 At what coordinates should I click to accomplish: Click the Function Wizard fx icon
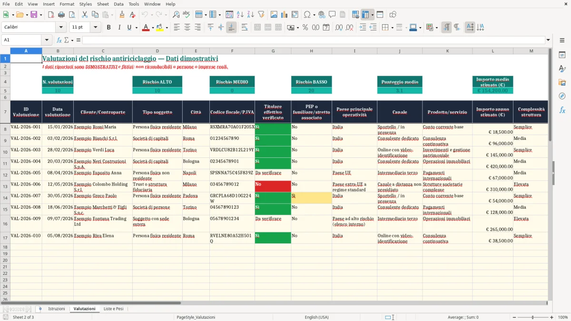point(59,40)
